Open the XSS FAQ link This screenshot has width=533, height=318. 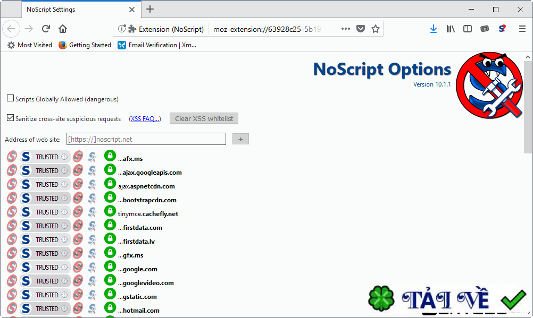coord(144,118)
